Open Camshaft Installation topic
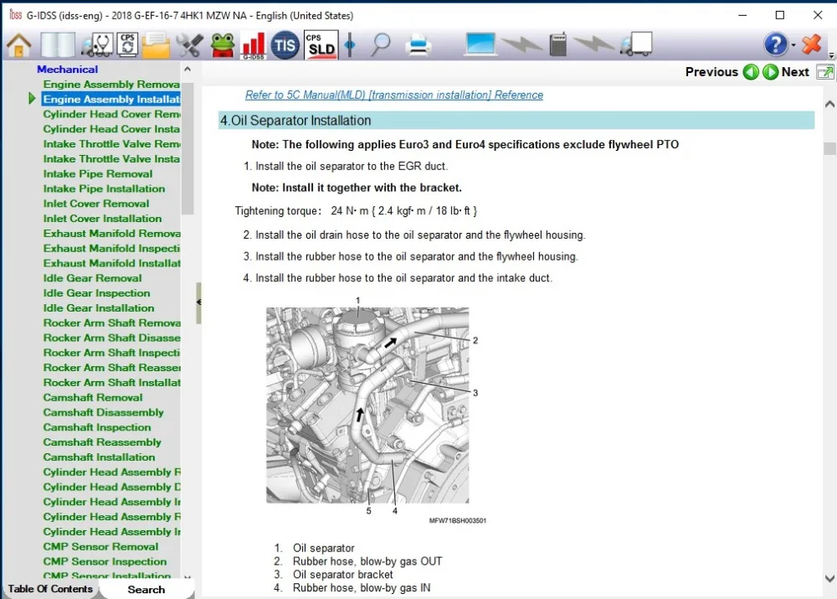Image resolution: width=837 pixels, height=599 pixels. pyautogui.click(x=100, y=457)
